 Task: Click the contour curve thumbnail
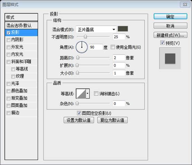pyautogui.click(x=81, y=94)
